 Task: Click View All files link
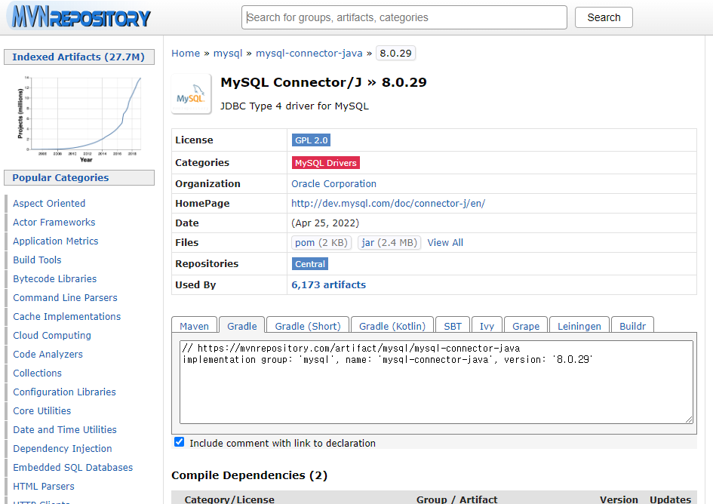pyautogui.click(x=445, y=242)
